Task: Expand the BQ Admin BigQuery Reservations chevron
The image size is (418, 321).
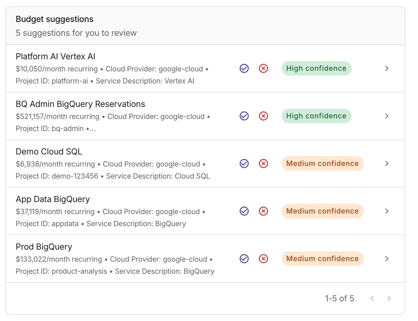Action: (x=387, y=116)
